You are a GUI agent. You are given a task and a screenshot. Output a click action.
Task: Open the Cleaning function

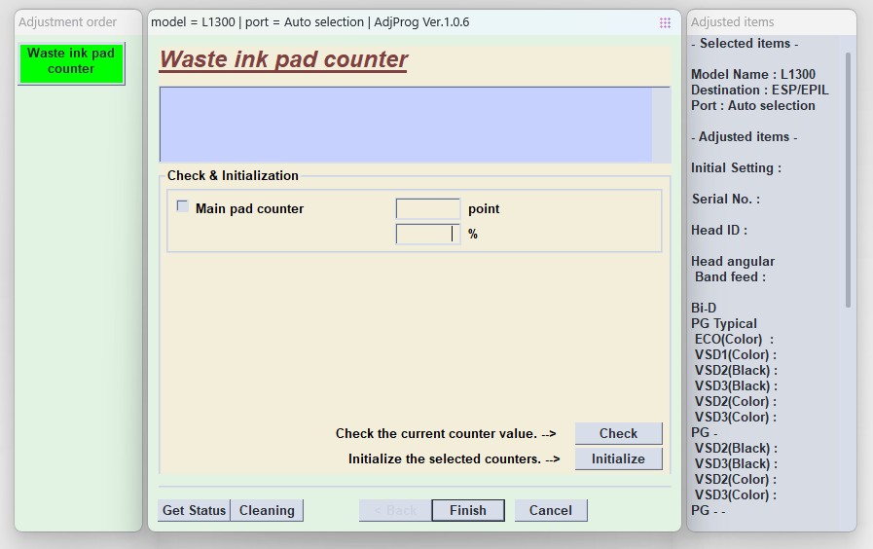267,510
